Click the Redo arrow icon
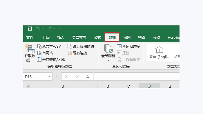 pyautogui.click(x=50, y=28)
